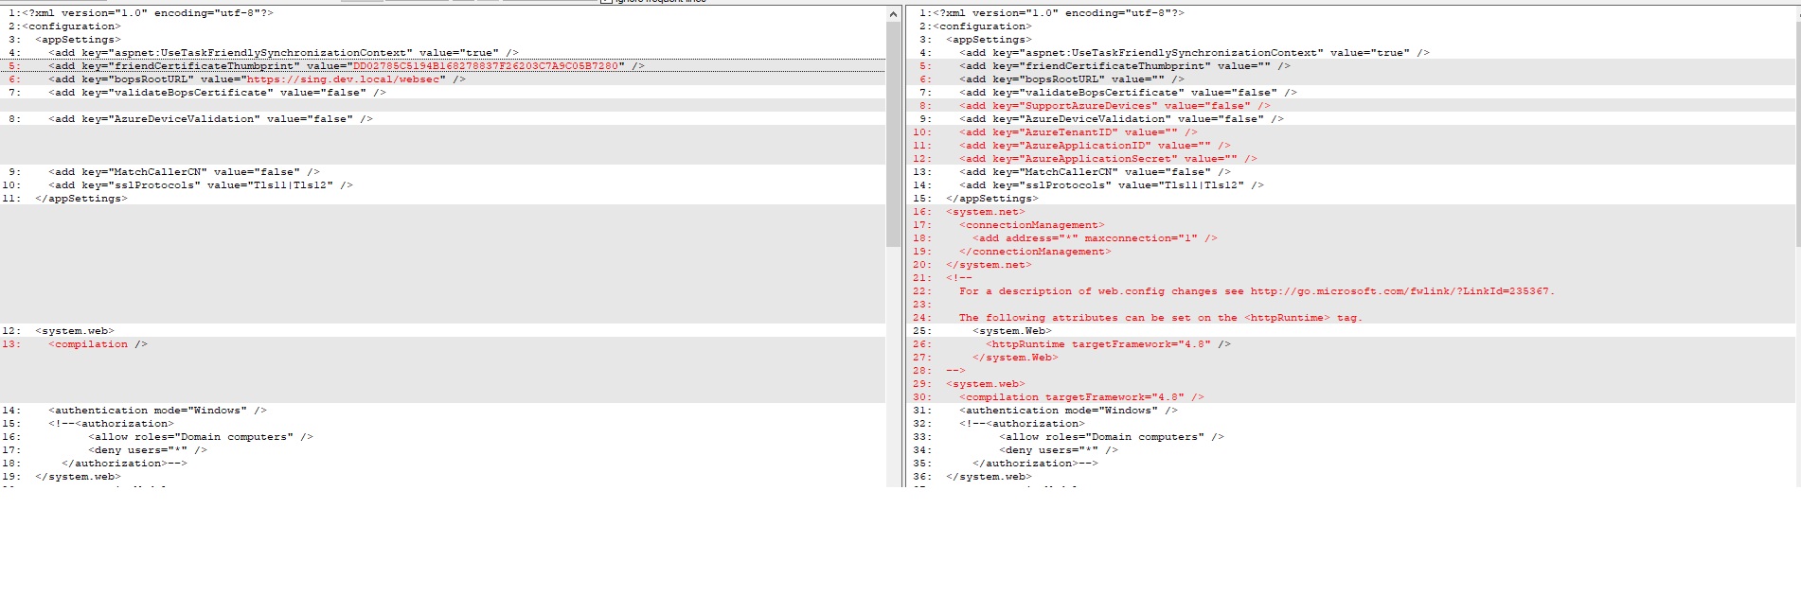Click the httpRuntime targetFramework line

coord(1107,344)
